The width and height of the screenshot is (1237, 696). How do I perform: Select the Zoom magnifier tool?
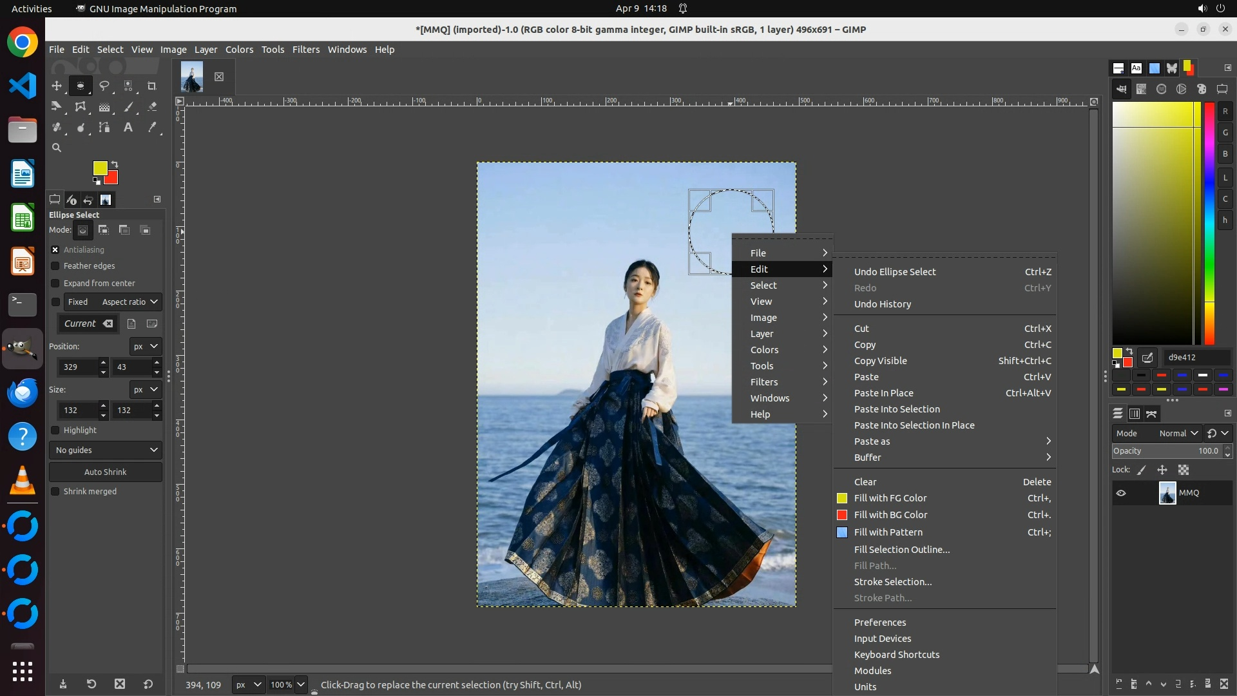click(57, 148)
